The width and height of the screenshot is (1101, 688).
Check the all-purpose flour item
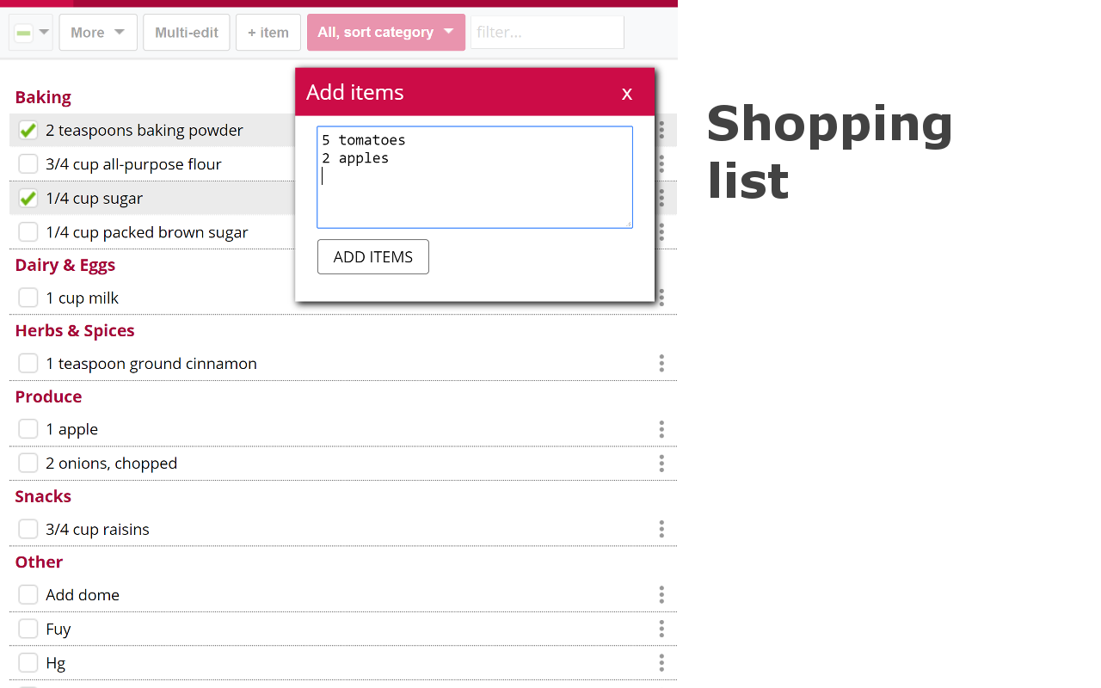(x=28, y=164)
